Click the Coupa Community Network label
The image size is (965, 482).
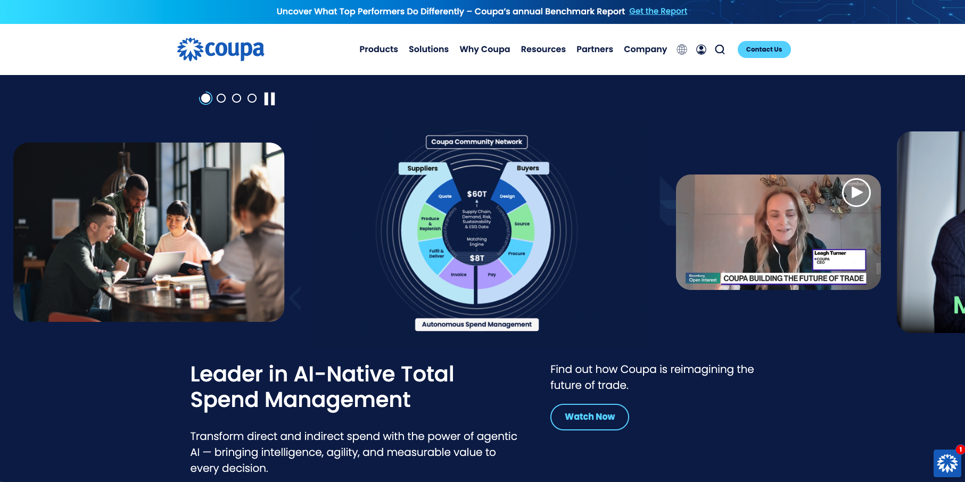(476, 142)
